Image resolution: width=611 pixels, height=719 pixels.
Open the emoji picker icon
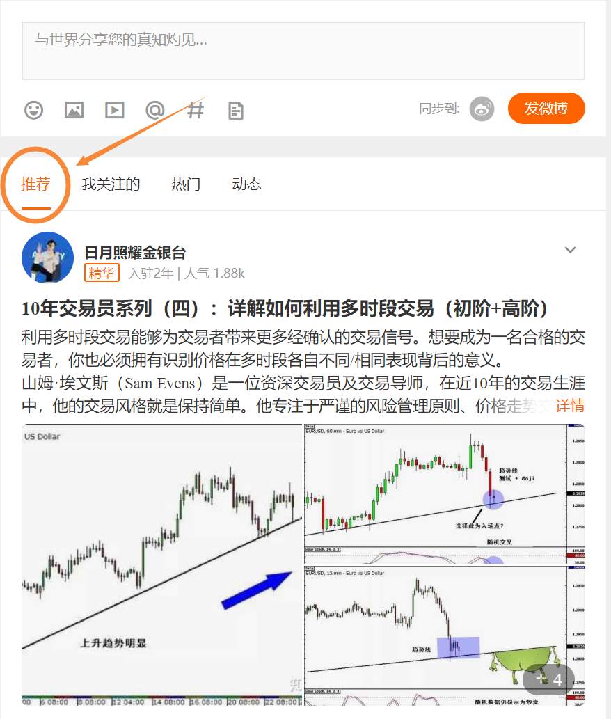click(x=33, y=110)
